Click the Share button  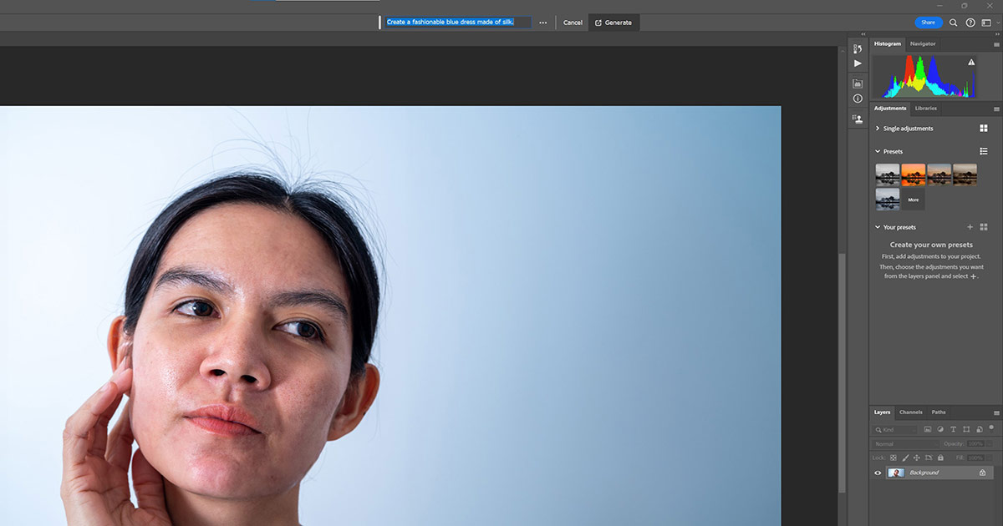coord(928,23)
